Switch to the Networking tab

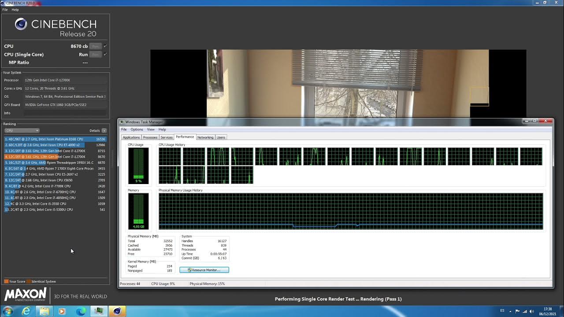tap(205, 137)
